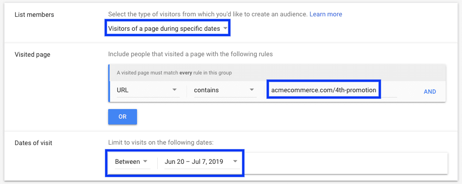Add a rule with the AND link
462x184 pixels.
click(x=430, y=92)
